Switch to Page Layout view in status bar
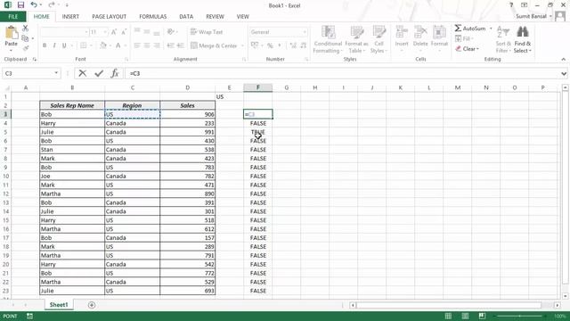570x321 pixels. 465,316
